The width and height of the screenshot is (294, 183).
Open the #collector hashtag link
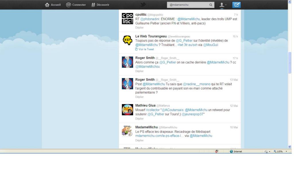coord(152,110)
